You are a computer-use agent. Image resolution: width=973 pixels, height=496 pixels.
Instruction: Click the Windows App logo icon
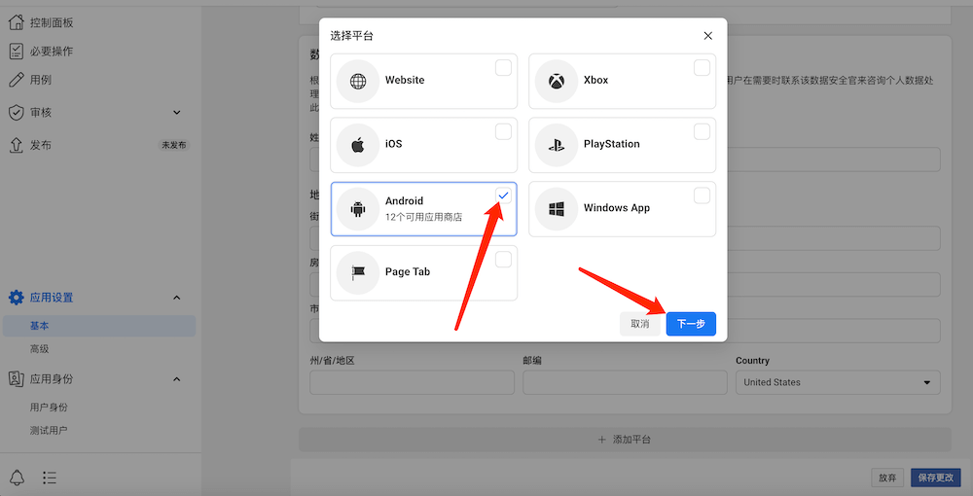pos(557,209)
